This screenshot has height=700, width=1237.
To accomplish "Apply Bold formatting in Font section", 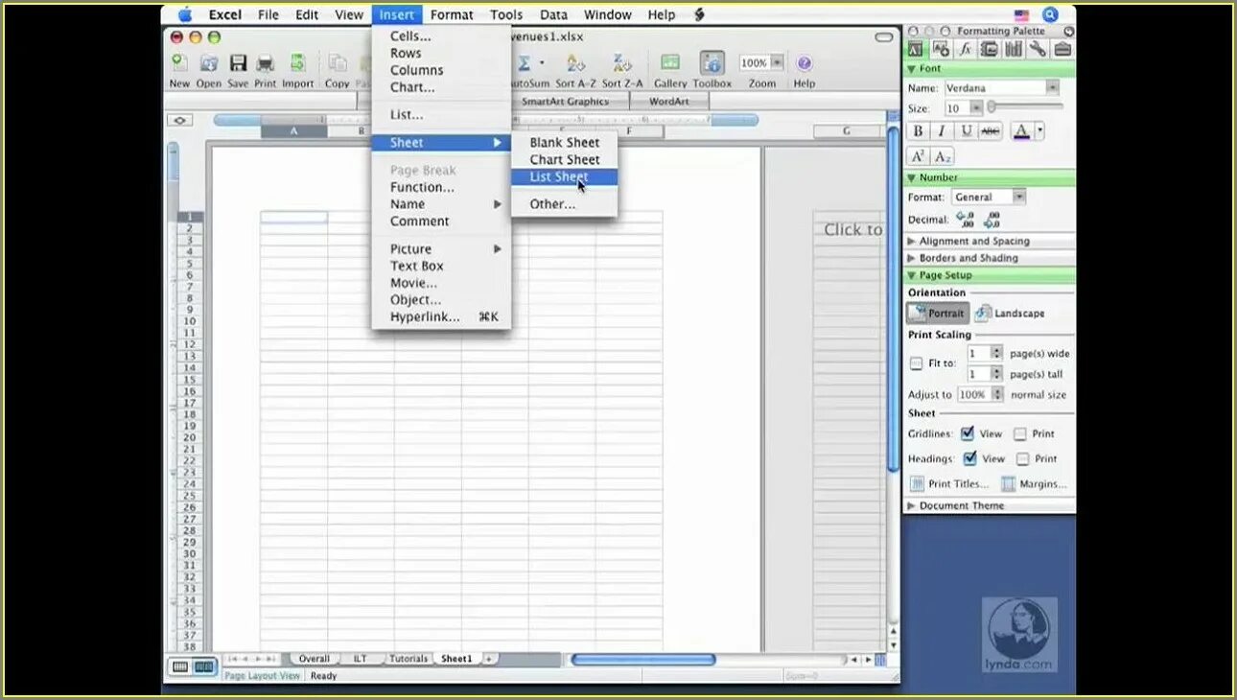I will pos(918,131).
